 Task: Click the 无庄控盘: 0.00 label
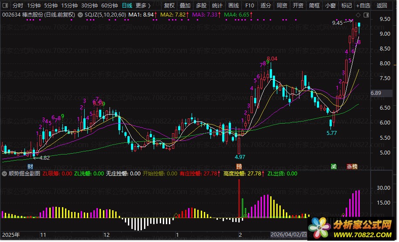123,174
